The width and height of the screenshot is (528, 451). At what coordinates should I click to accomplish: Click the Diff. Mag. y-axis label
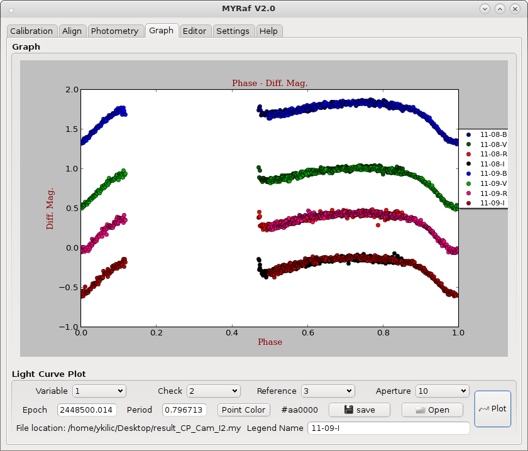point(50,209)
